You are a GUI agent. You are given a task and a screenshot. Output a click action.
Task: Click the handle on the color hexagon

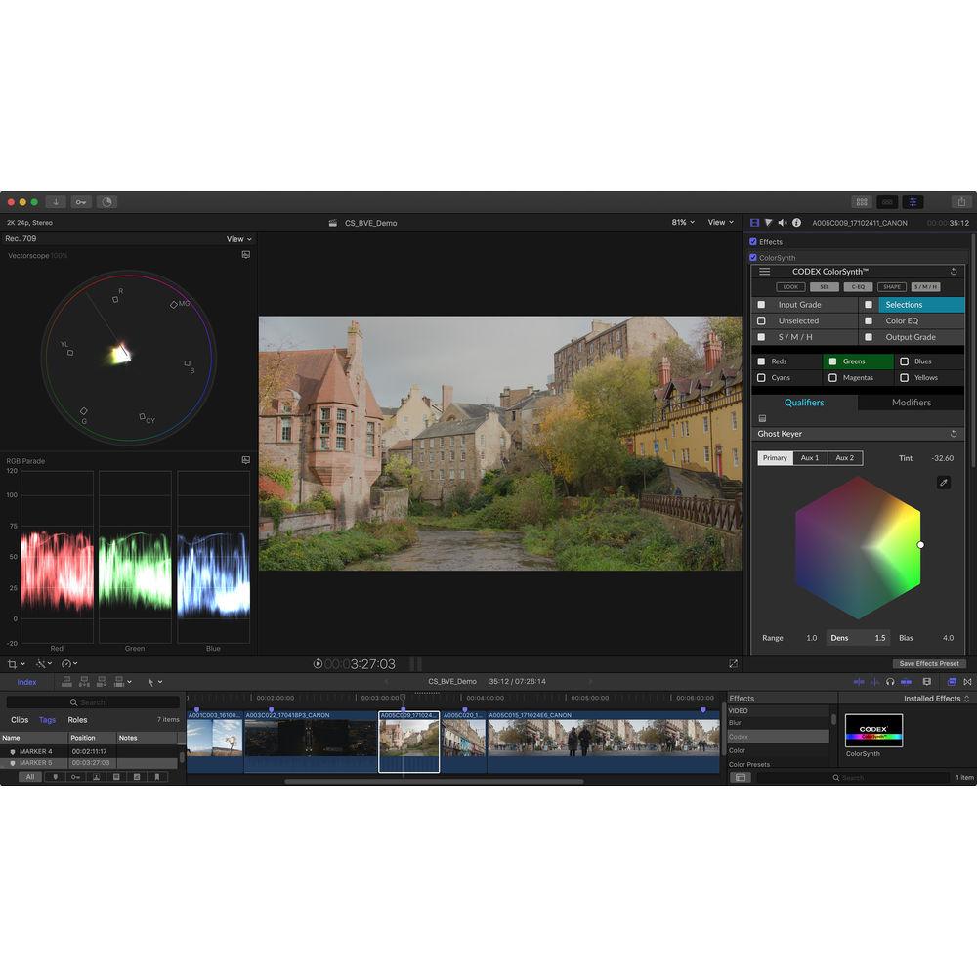click(920, 545)
